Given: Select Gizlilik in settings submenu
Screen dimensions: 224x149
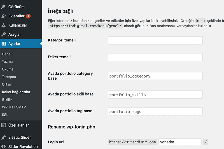Looking at the screenshot, I should tap(7, 99).
